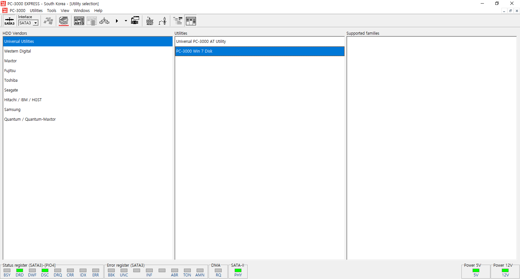This screenshot has height=279, width=520.
Task: Select Quantum / Quantum-Maxtor vendor
Action: (x=88, y=119)
